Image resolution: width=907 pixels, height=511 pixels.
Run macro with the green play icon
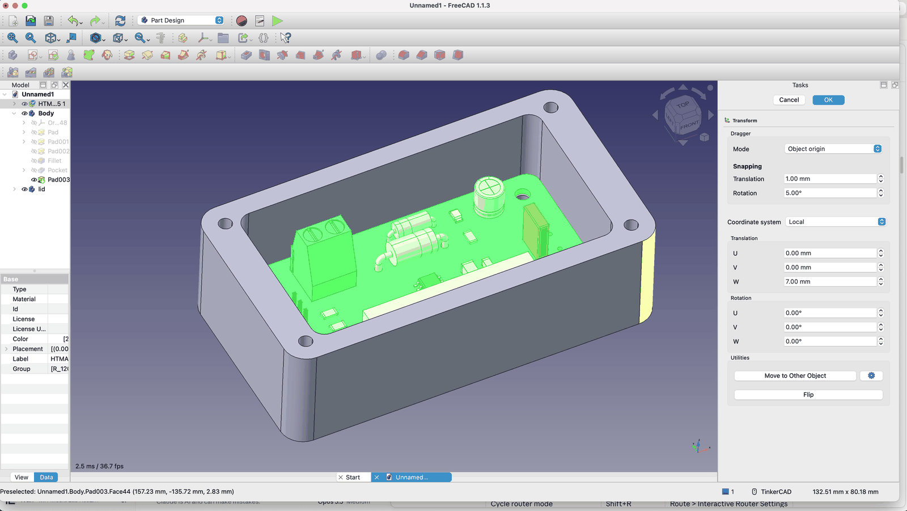[x=277, y=20]
